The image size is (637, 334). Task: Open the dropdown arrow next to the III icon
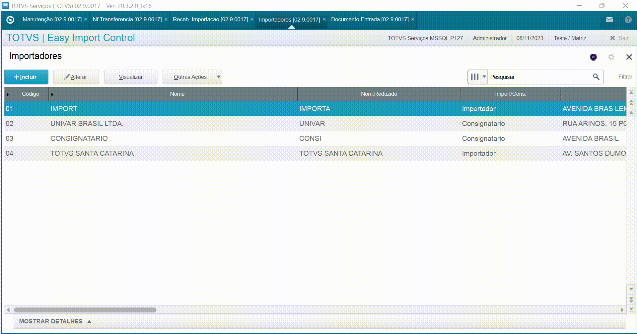(x=484, y=77)
